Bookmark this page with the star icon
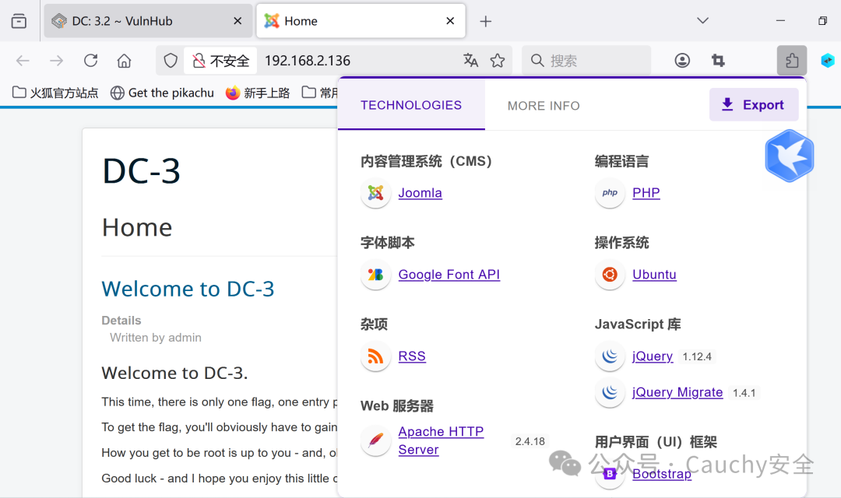 point(497,61)
